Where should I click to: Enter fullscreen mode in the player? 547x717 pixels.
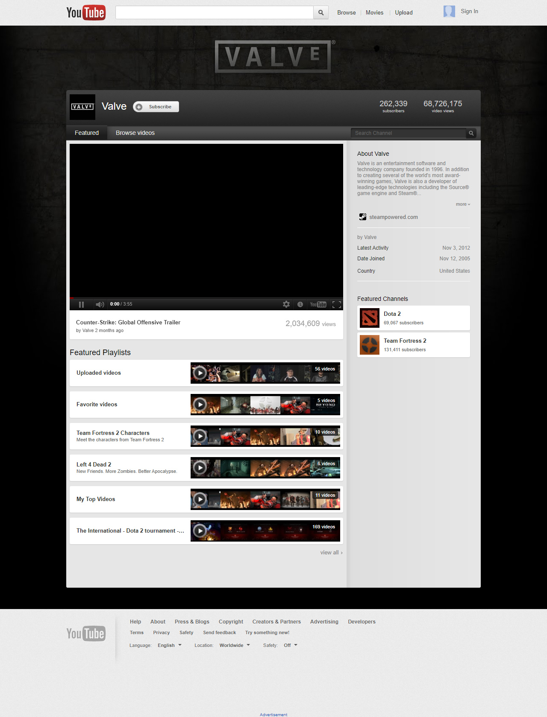point(337,304)
